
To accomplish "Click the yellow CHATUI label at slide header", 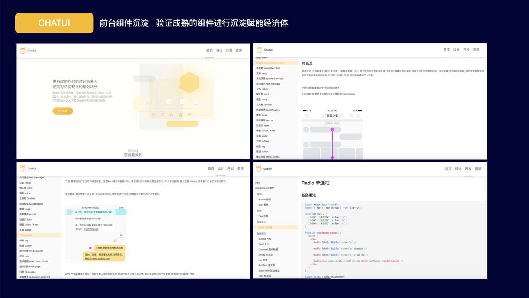I will [x=54, y=23].
